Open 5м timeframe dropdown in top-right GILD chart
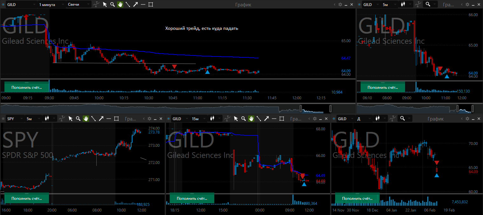Viewport: 483px width, 215px height. pyautogui.click(x=389, y=4)
